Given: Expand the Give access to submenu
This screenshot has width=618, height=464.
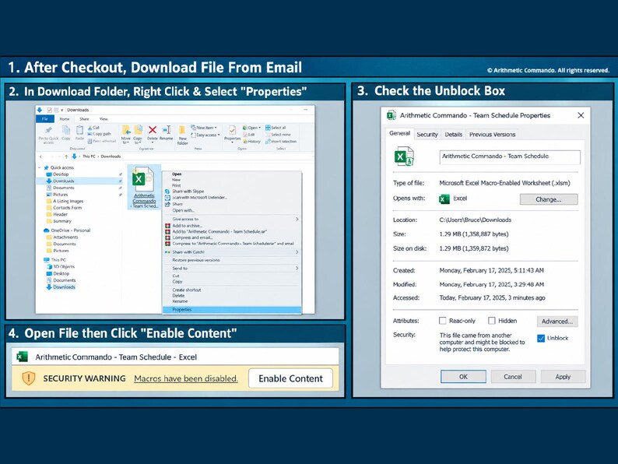Looking at the screenshot, I should [x=232, y=220].
